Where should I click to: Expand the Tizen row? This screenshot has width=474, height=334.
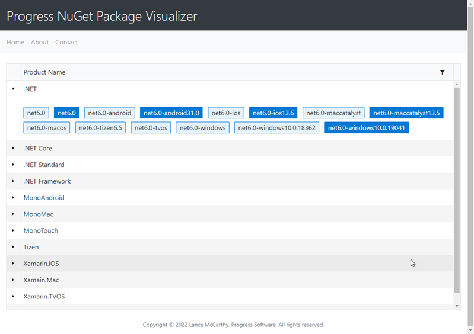tap(13, 247)
